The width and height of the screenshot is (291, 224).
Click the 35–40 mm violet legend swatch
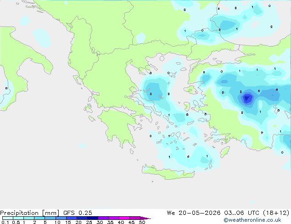click(x=114, y=218)
